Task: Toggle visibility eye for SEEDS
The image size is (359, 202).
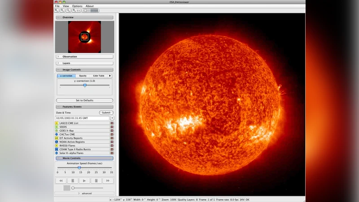Action: tap(112, 127)
